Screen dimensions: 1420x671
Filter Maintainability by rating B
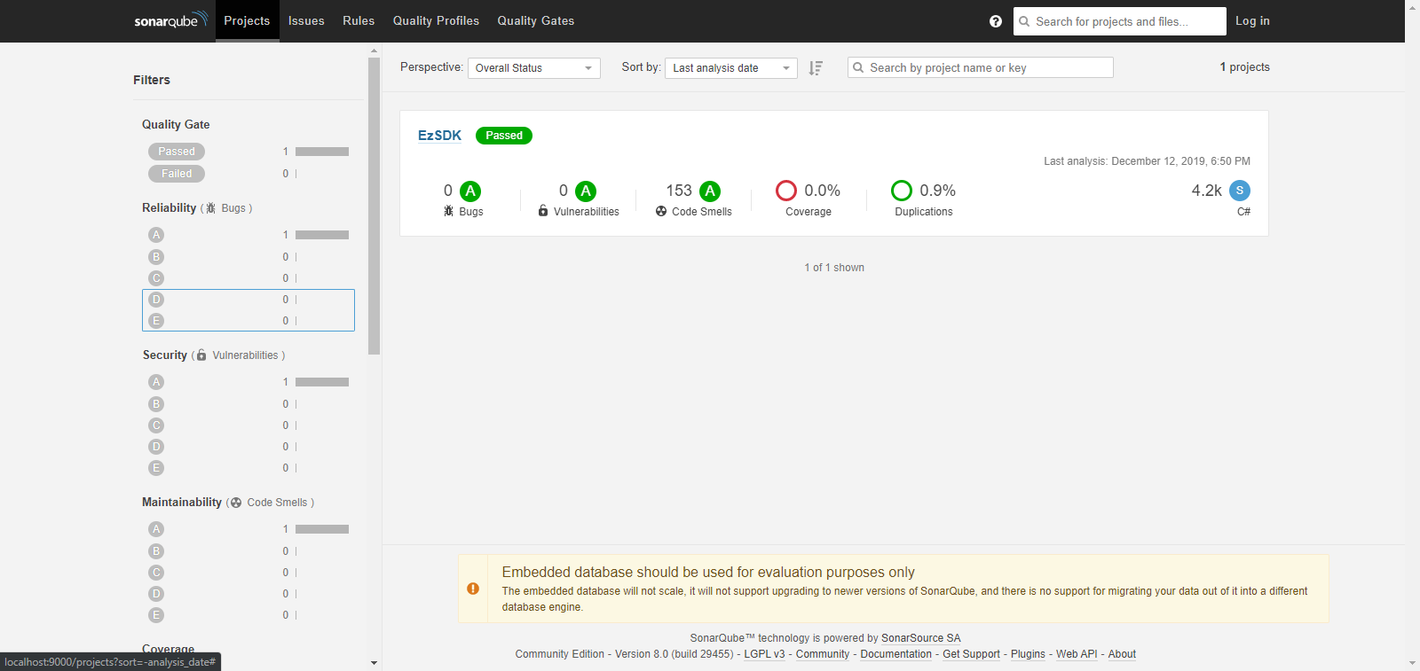pos(248,551)
